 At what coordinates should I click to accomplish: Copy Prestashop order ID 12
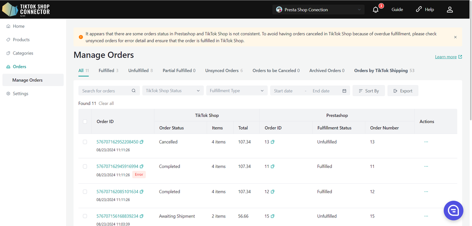click(273, 192)
